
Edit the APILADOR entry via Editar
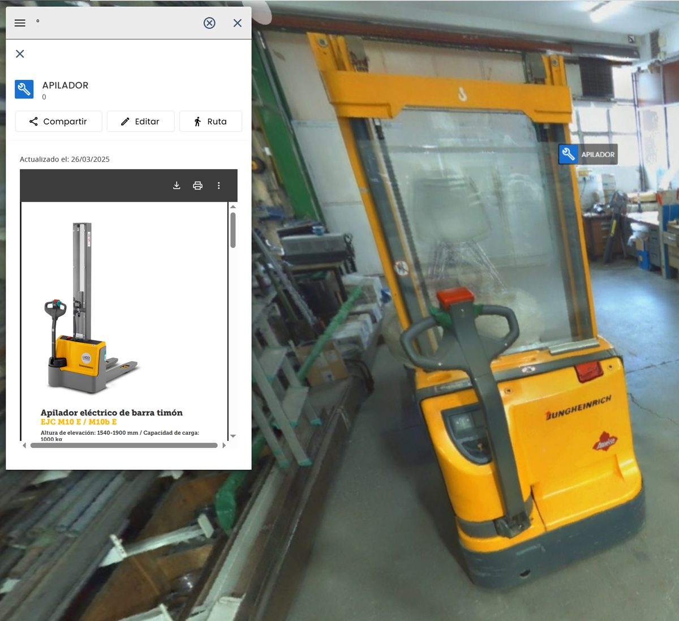140,121
